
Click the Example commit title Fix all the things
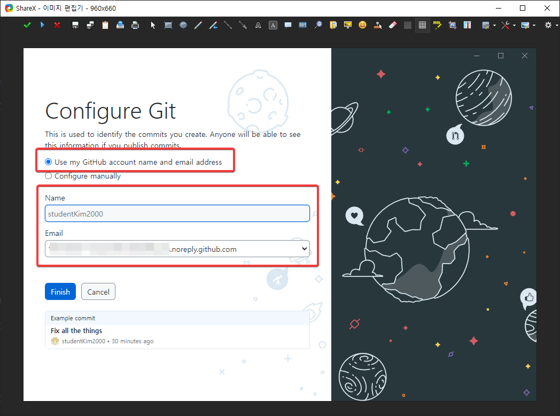pos(76,330)
